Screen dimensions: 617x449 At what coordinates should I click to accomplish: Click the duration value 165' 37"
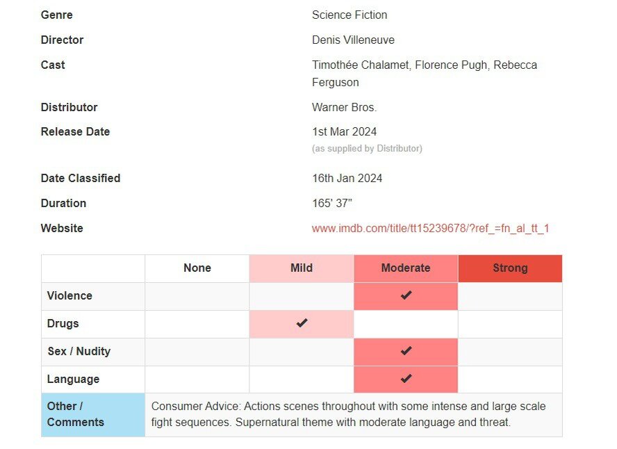(332, 203)
